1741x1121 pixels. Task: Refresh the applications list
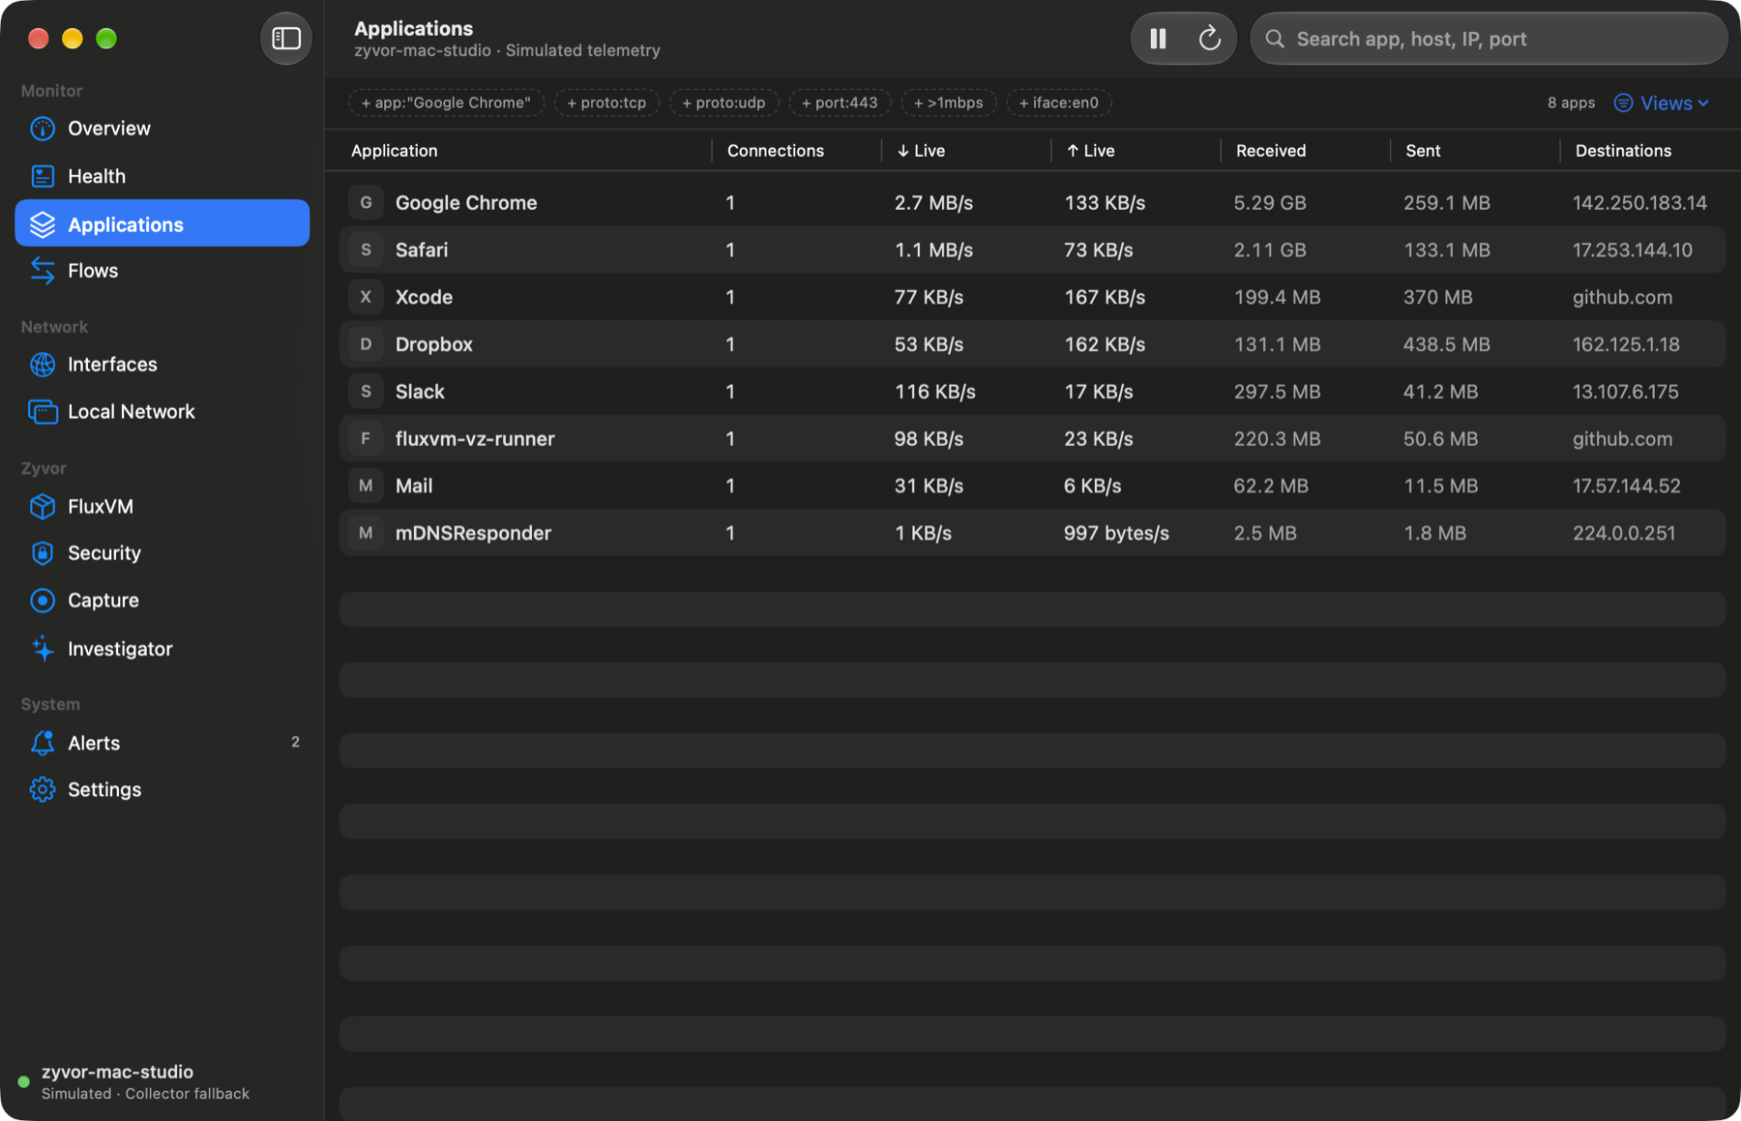1209,39
